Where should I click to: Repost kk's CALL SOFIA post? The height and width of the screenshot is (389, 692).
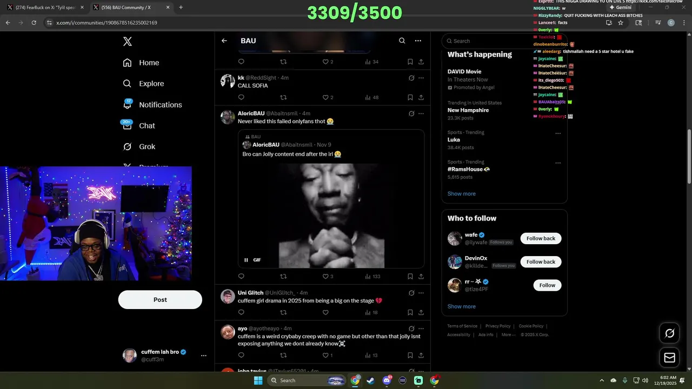coord(283,97)
